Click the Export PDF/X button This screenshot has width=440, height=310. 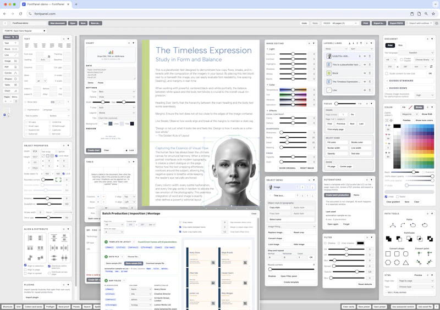pyautogui.click(x=396, y=23)
